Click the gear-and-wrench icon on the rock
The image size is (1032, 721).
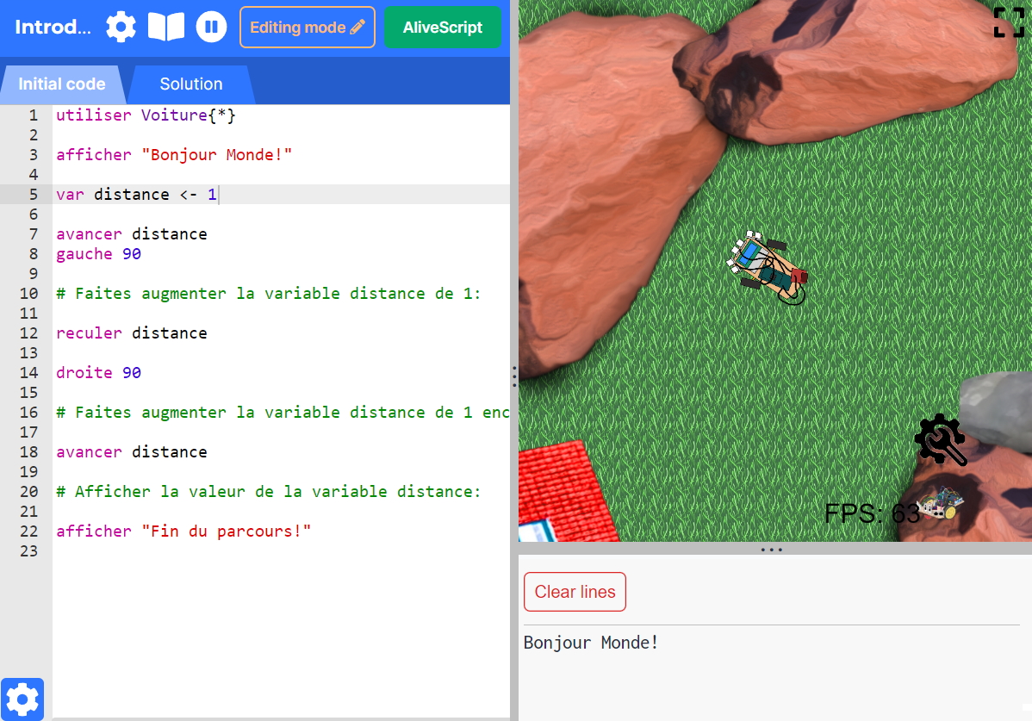(940, 439)
